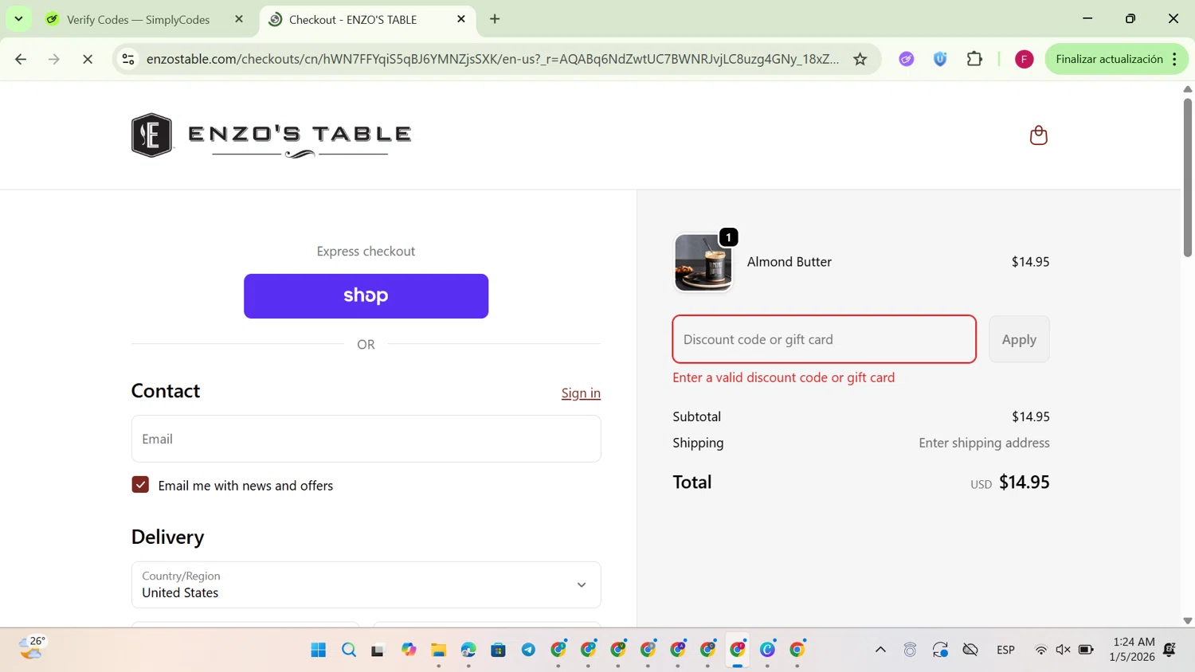Click the Enzo's Table logo

[x=271, y=135]
